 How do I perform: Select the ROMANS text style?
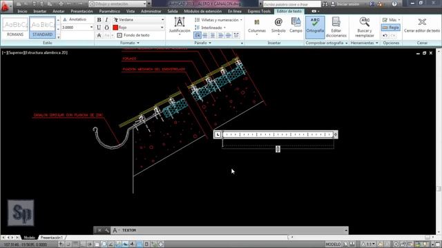click(x=15, y=28)
